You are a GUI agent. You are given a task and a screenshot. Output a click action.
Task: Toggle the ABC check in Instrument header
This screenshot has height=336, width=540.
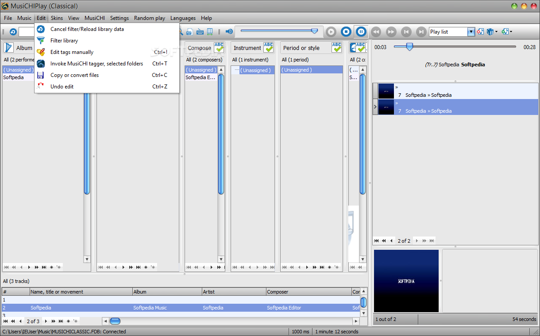269,48
